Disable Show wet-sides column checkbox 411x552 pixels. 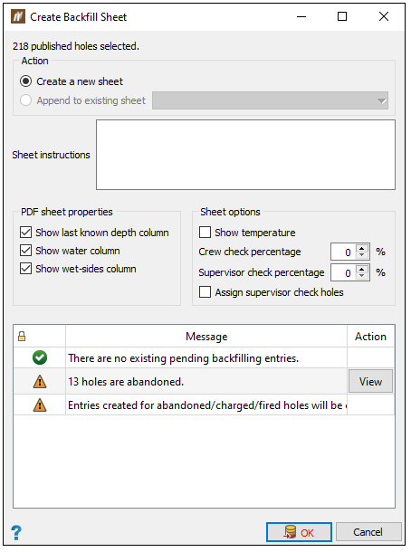pyautogui.click(x=25, y=269)
